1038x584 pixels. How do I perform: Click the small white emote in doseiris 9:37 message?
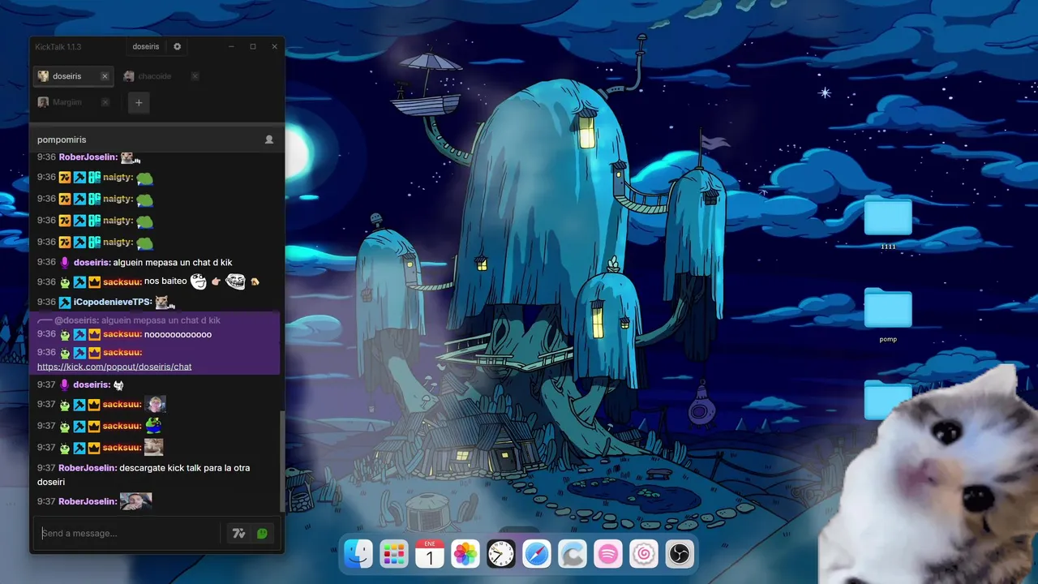[118, 385]
